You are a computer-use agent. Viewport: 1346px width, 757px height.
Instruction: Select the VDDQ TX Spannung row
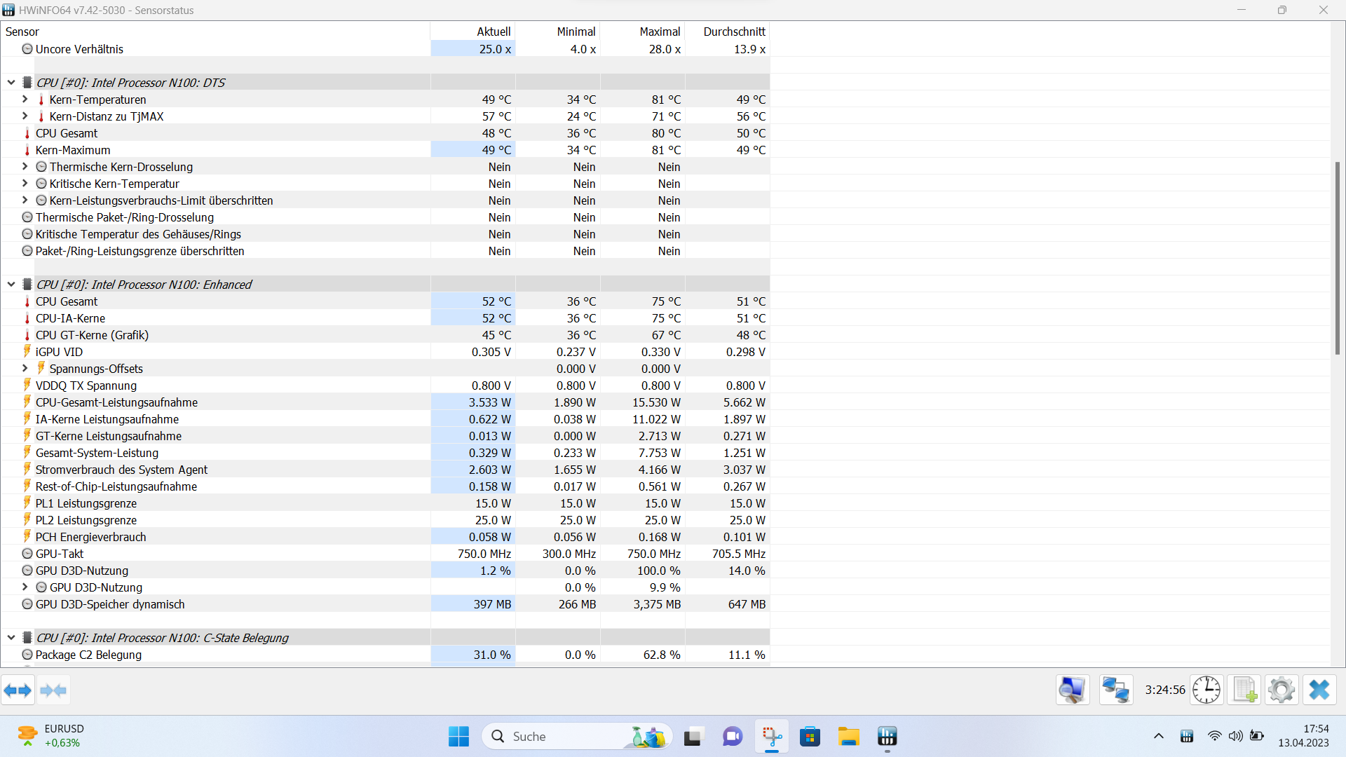pos(386,386)
